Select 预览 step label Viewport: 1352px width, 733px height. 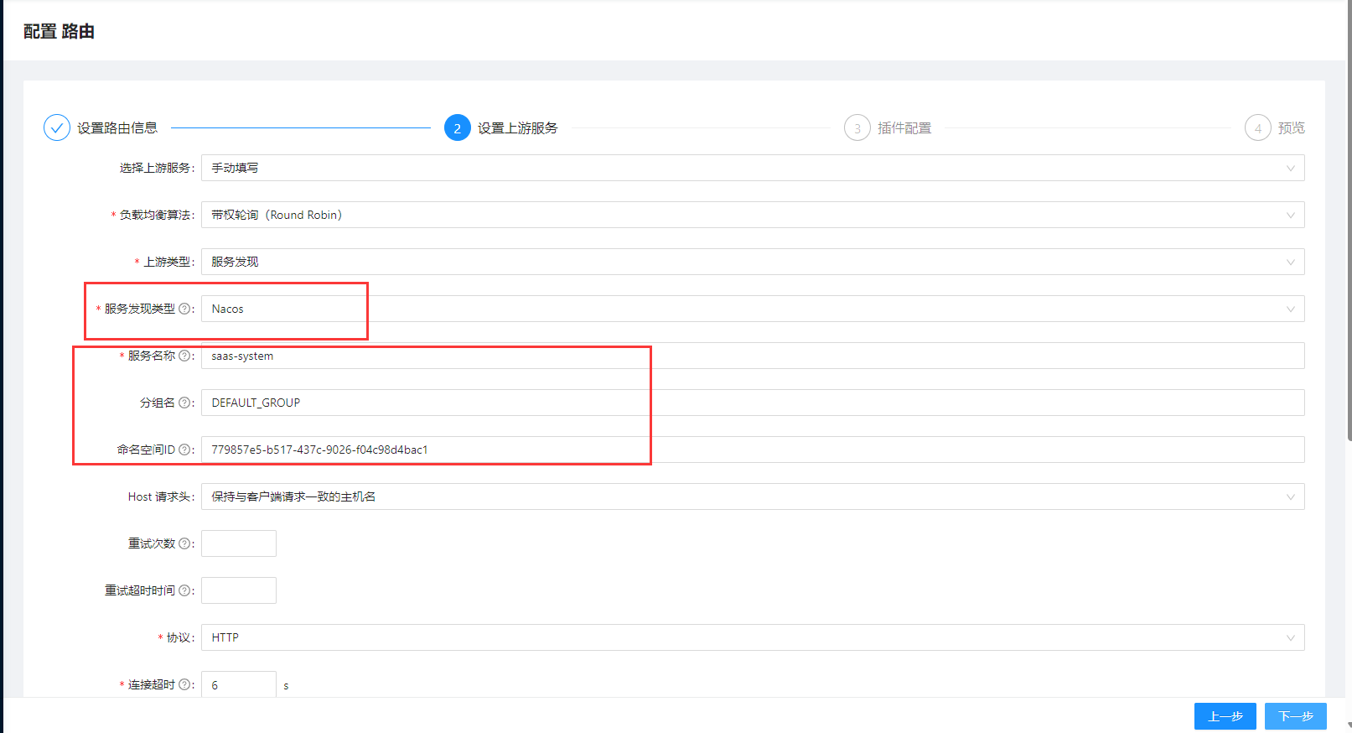[1292, 127]
